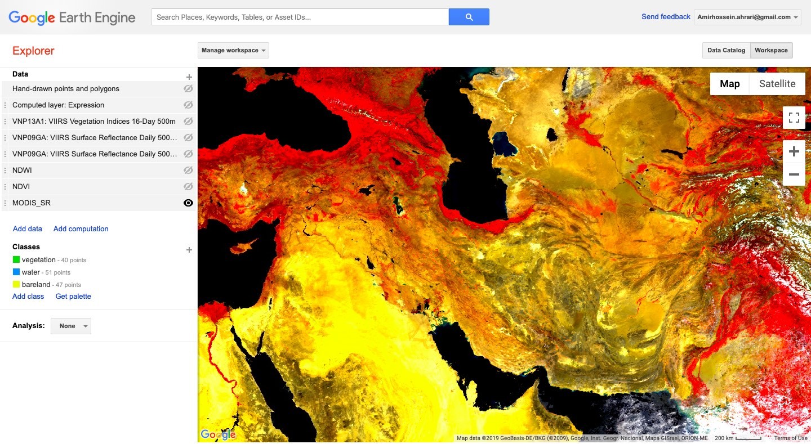Open the Manage workspace dropdown
This screenshot has height=444, width=811.
[x=233, y=50]
